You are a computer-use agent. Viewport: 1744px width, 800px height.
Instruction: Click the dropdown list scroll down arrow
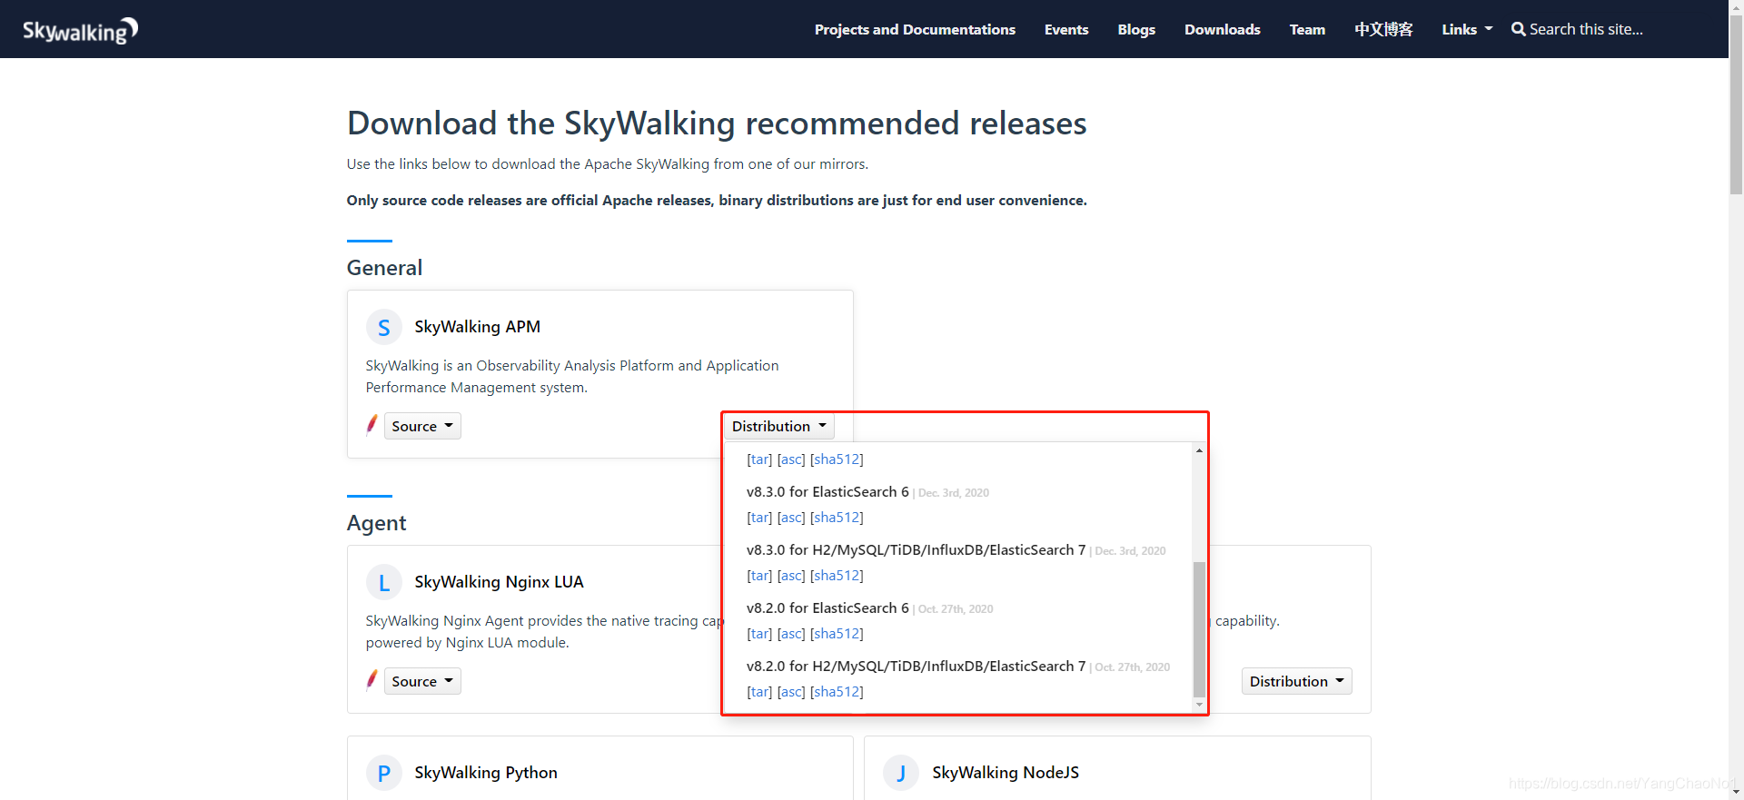coord(1199,705)
